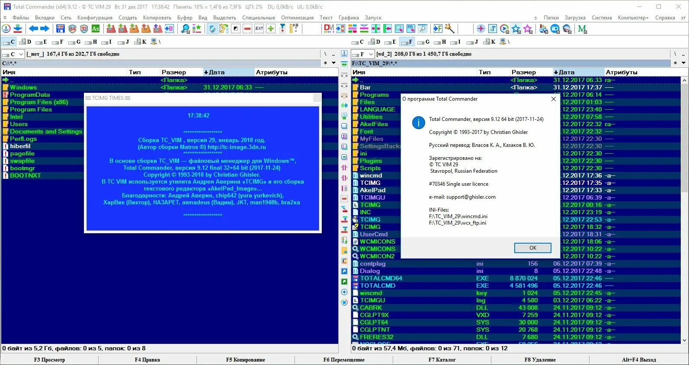Open right panel directory history dropdown arrow
Screen dimensions: 689x365
[683, 63]
